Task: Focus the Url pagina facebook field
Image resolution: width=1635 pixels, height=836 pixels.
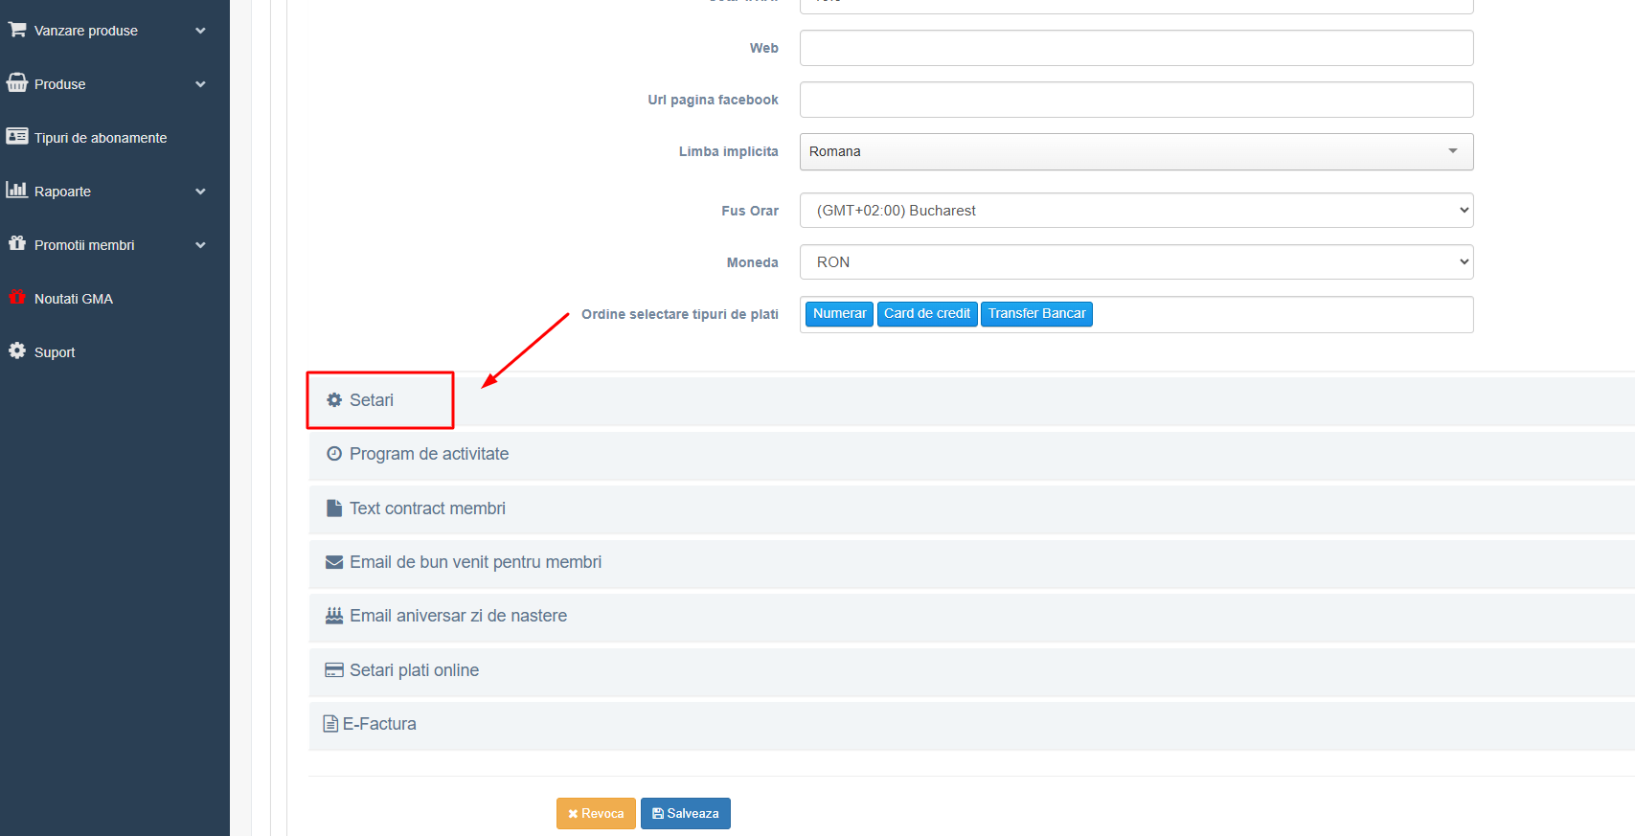Action: 1136,100
